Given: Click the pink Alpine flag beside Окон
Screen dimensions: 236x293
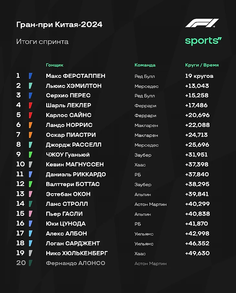Looking at the screenshot, I should pos(30,194).
